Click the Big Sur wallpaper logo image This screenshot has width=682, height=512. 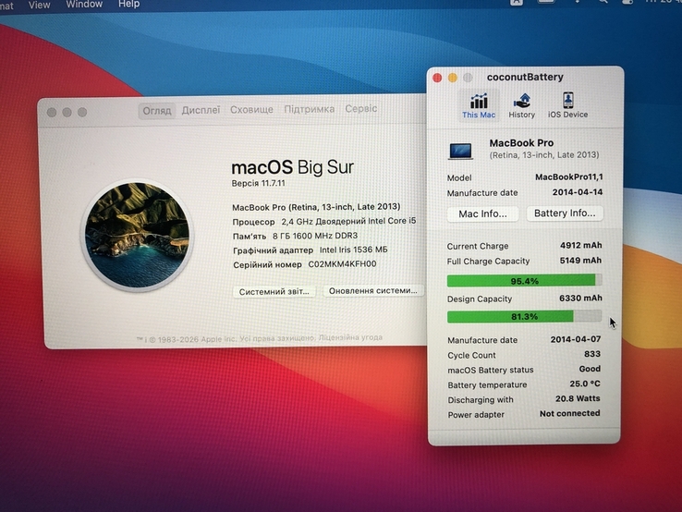click(x=138, y=235)
